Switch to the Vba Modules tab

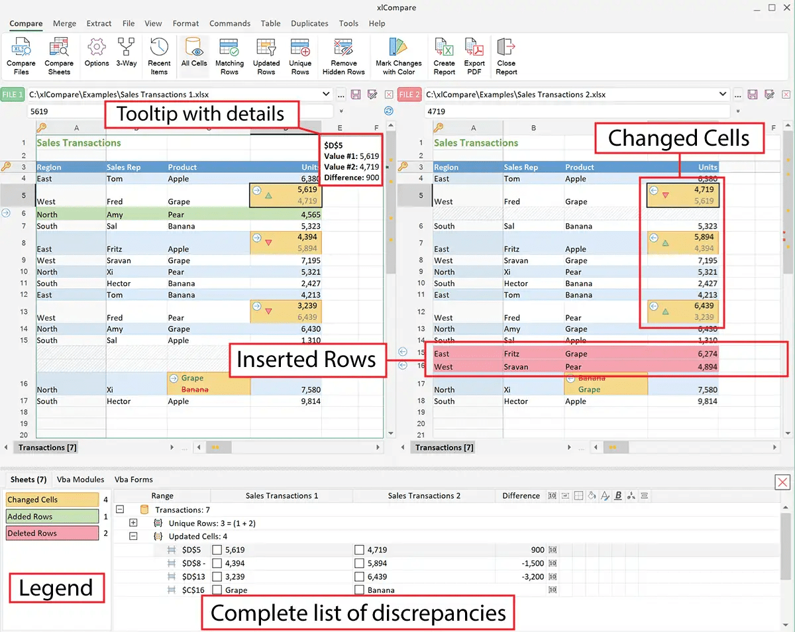[82, 479]
